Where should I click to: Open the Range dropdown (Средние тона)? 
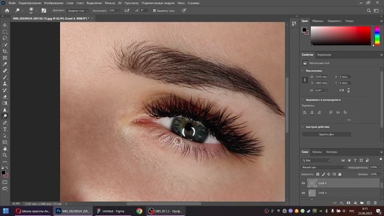(x=78, y=11)
